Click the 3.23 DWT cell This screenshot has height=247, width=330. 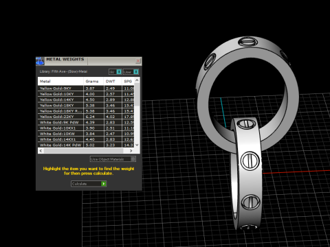[x=113, y=145]
